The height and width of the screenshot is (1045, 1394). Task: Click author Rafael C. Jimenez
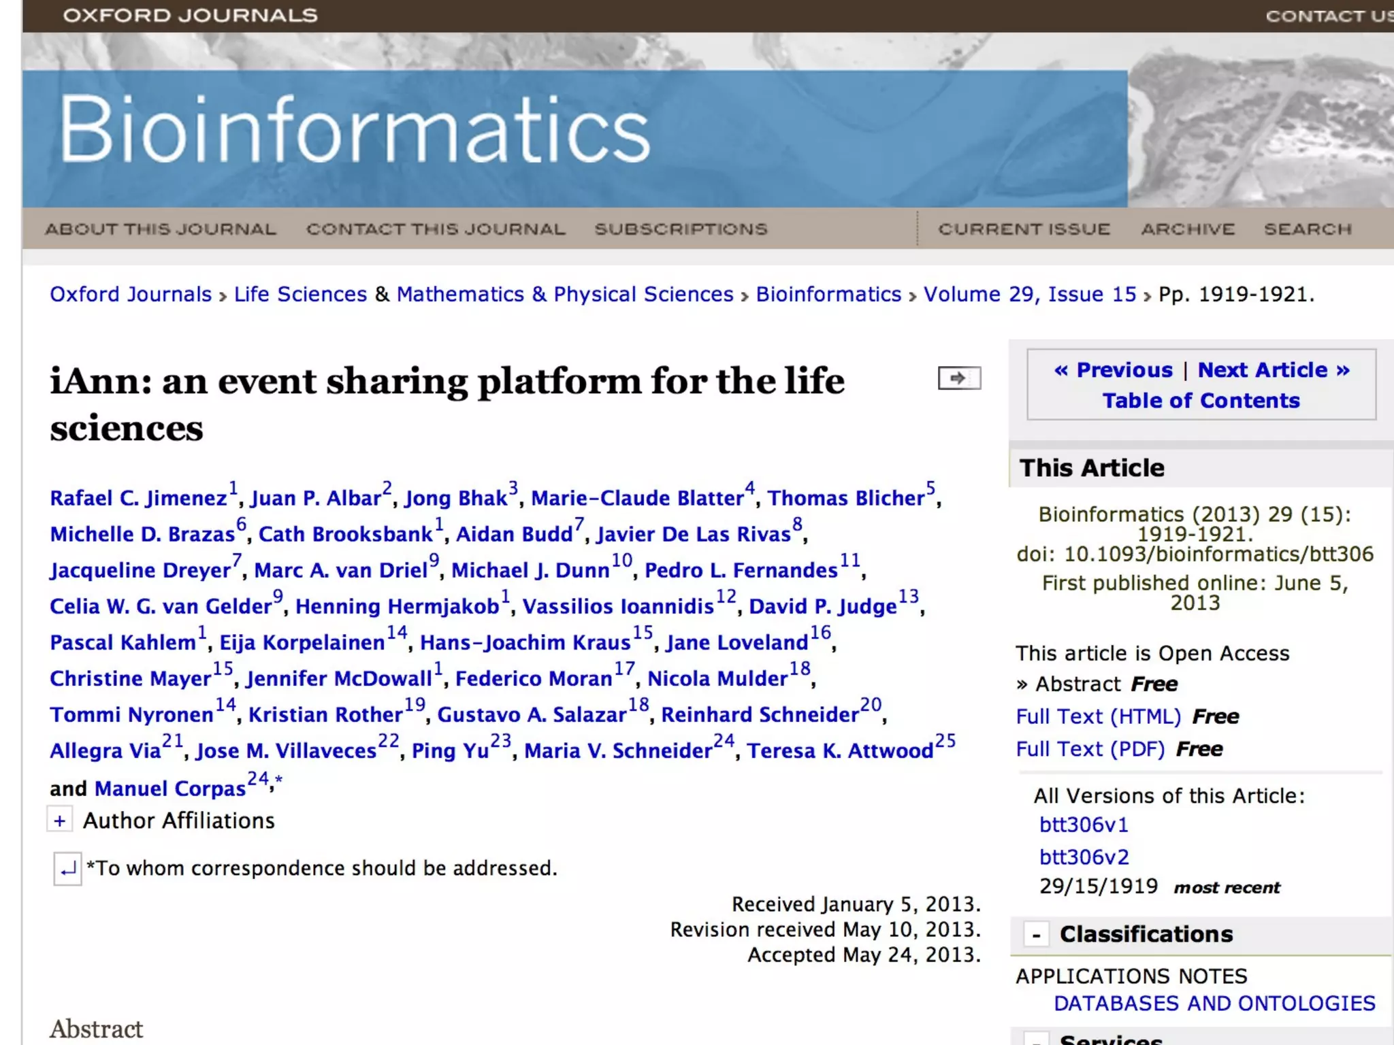coord(138,498)
